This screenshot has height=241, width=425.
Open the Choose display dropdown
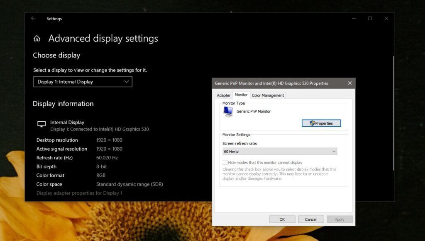click(x=82, y=82)
